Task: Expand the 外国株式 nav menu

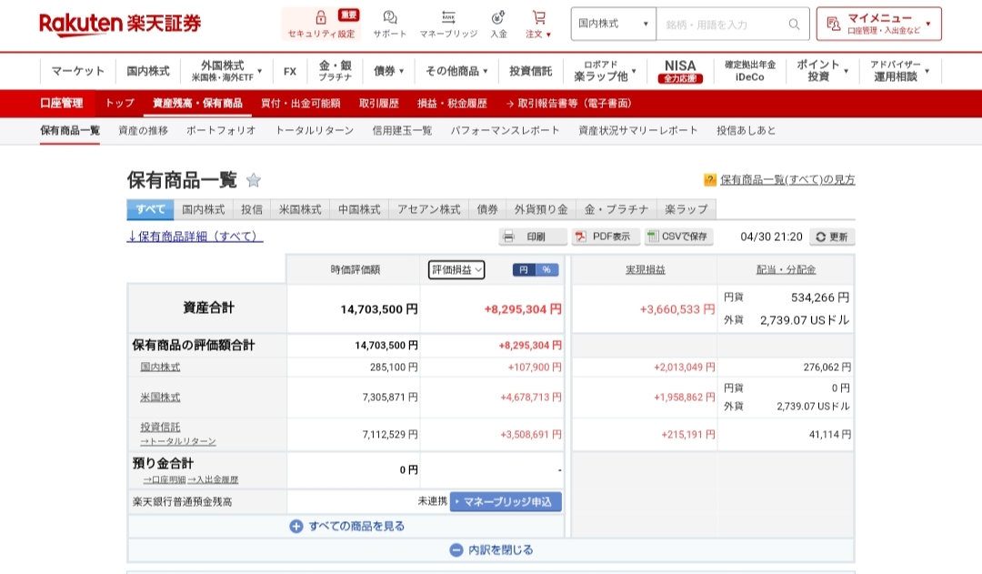Action: pos(226,71)
